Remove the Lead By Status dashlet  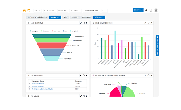(87, 23)
